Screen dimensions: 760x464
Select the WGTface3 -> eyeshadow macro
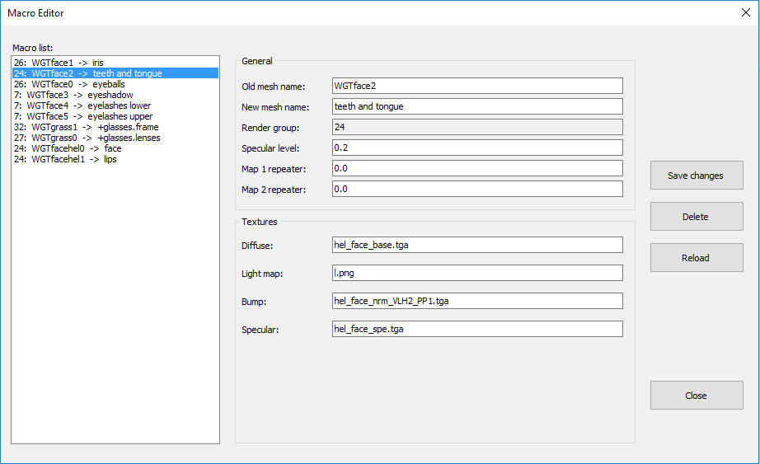[x=115, y=95]
